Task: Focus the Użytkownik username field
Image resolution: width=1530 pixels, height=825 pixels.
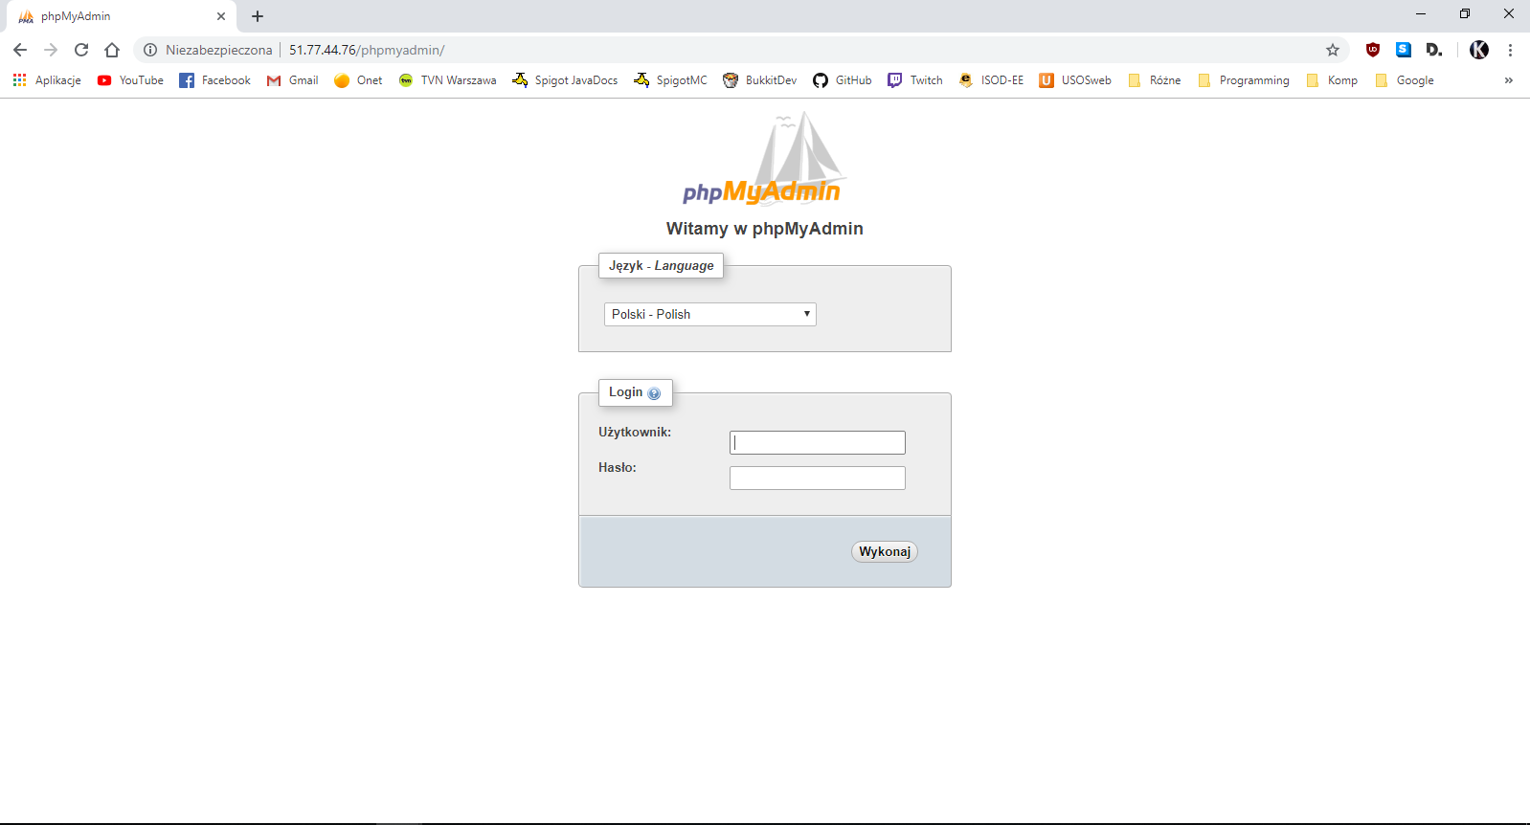Action: (817, 442)
